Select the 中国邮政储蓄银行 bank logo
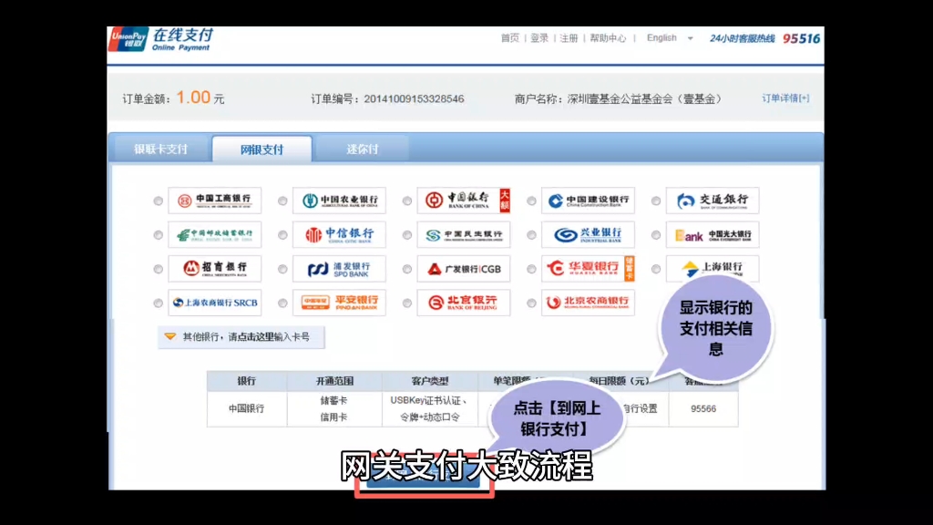Image resolution: width=933 pixels, height=525 pixels. [215, 234]
